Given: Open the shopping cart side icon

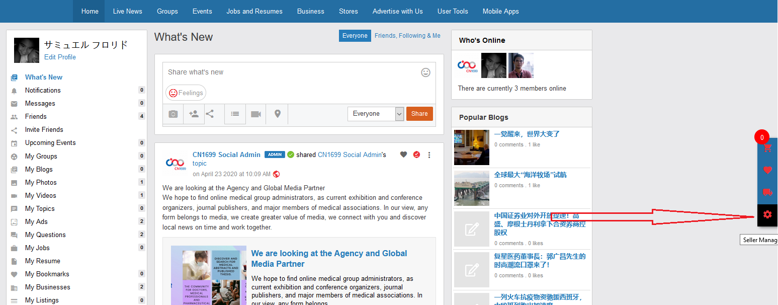Looking at the screenshot, I should click(767, 148).
